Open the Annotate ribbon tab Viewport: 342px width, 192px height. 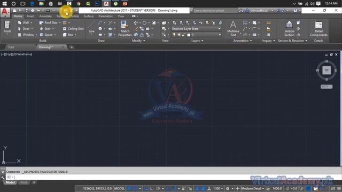tap(45, 16)
